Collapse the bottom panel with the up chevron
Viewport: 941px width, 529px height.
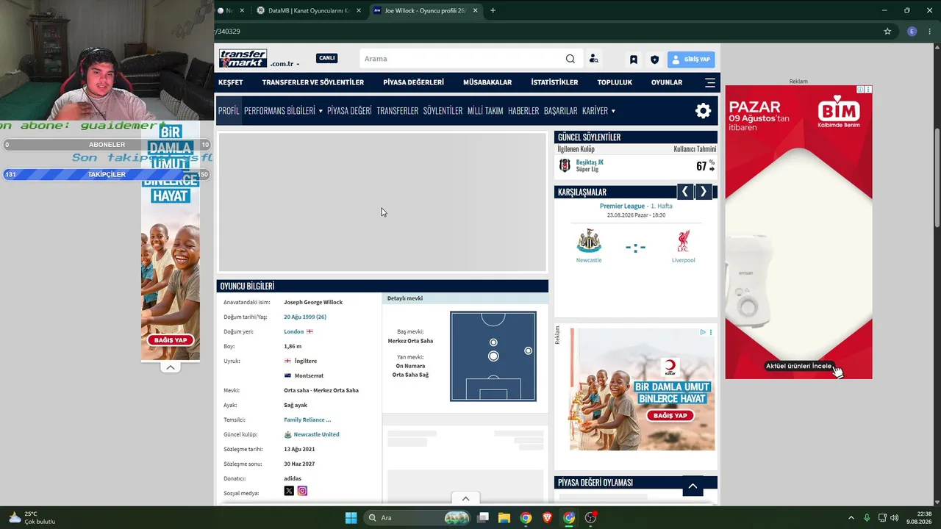[x=465, y=498]
